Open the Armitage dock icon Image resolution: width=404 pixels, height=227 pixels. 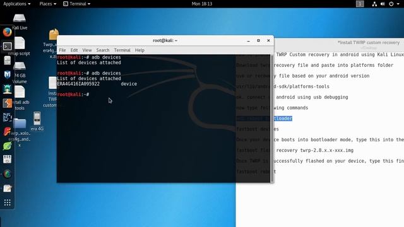pyautogui.click(x=7, y=89)
